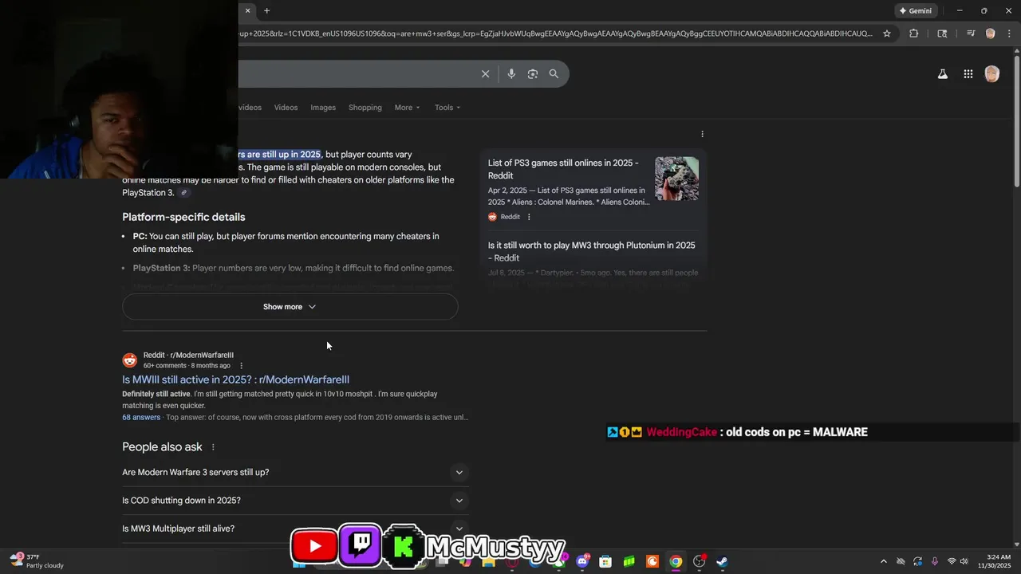
Task: Open the Google Lens page search toolbar icon
Action: click(942, 33)
